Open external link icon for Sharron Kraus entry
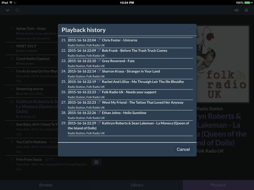 click(x=99, y=71)
